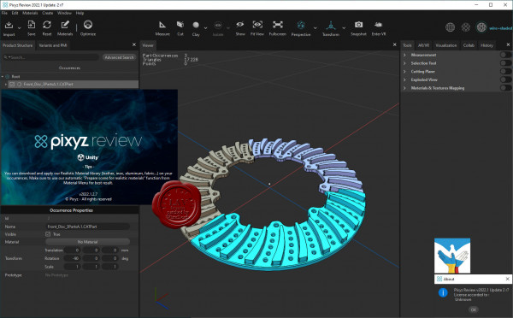Click the Transform gizmo icon
Viewport: 513px width, 318px height.
pos(331,25)
